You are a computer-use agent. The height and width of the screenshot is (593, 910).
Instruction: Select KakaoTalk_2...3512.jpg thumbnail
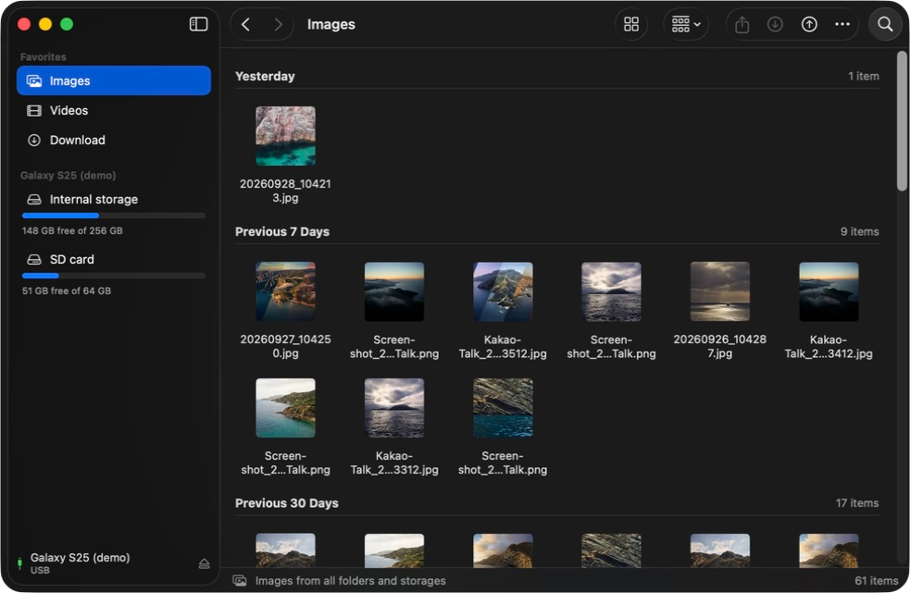click(503, 291)
